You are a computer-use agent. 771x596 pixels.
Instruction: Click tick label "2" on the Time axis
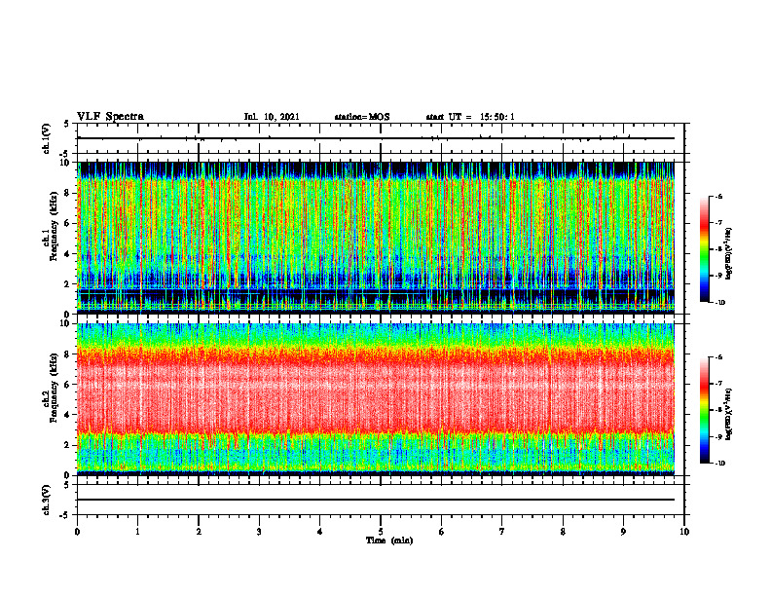pos(199,532)
